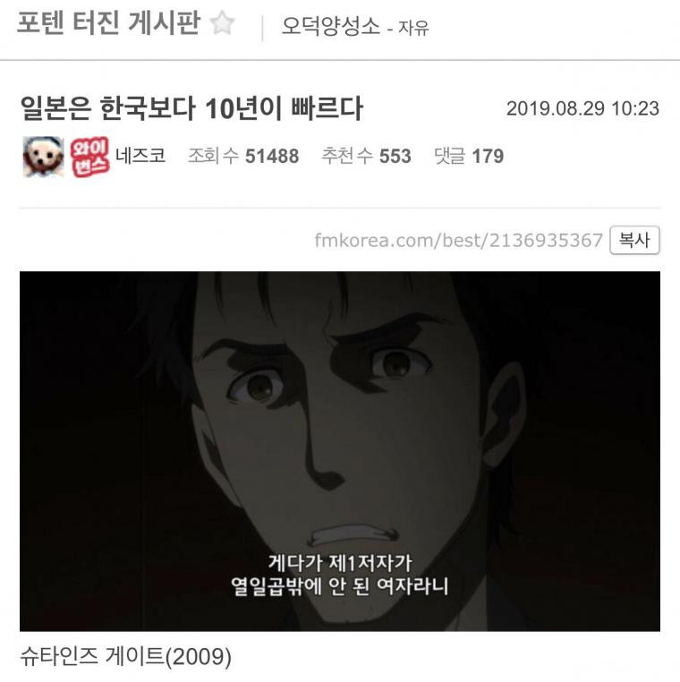Image resolution: width=680 pixels, height=682 pixels.
Task: Select the 자유 category label
Action: 414,29
